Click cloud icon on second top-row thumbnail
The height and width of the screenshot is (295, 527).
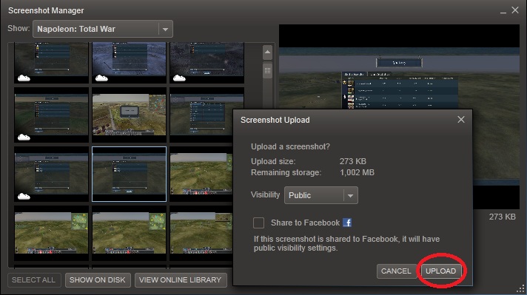point(101,78)
